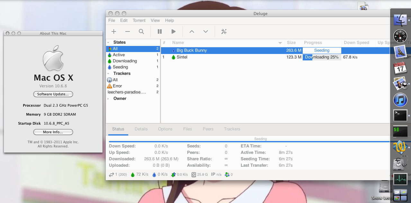Screen dimensions: 411x203
Task: Switch to the Trackers tab
Action: [x=232, y=129]
